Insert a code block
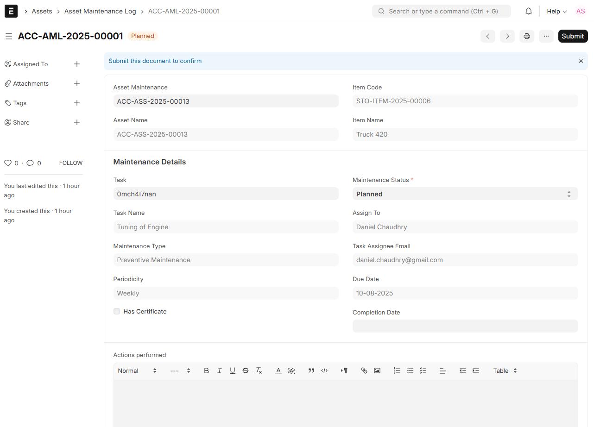Image resolution: width=594 pixels, height=427 pixels. 324,370
